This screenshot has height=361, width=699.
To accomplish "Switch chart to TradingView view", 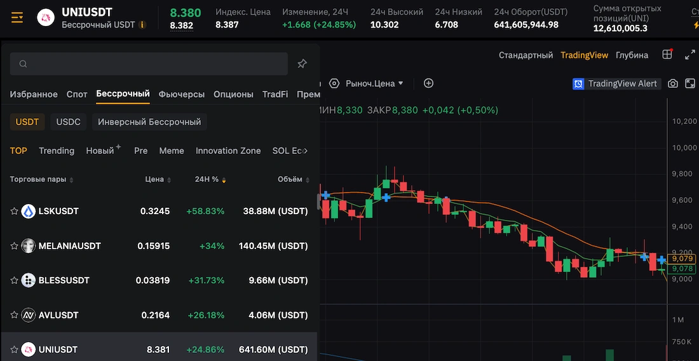I will coord(585,55).
